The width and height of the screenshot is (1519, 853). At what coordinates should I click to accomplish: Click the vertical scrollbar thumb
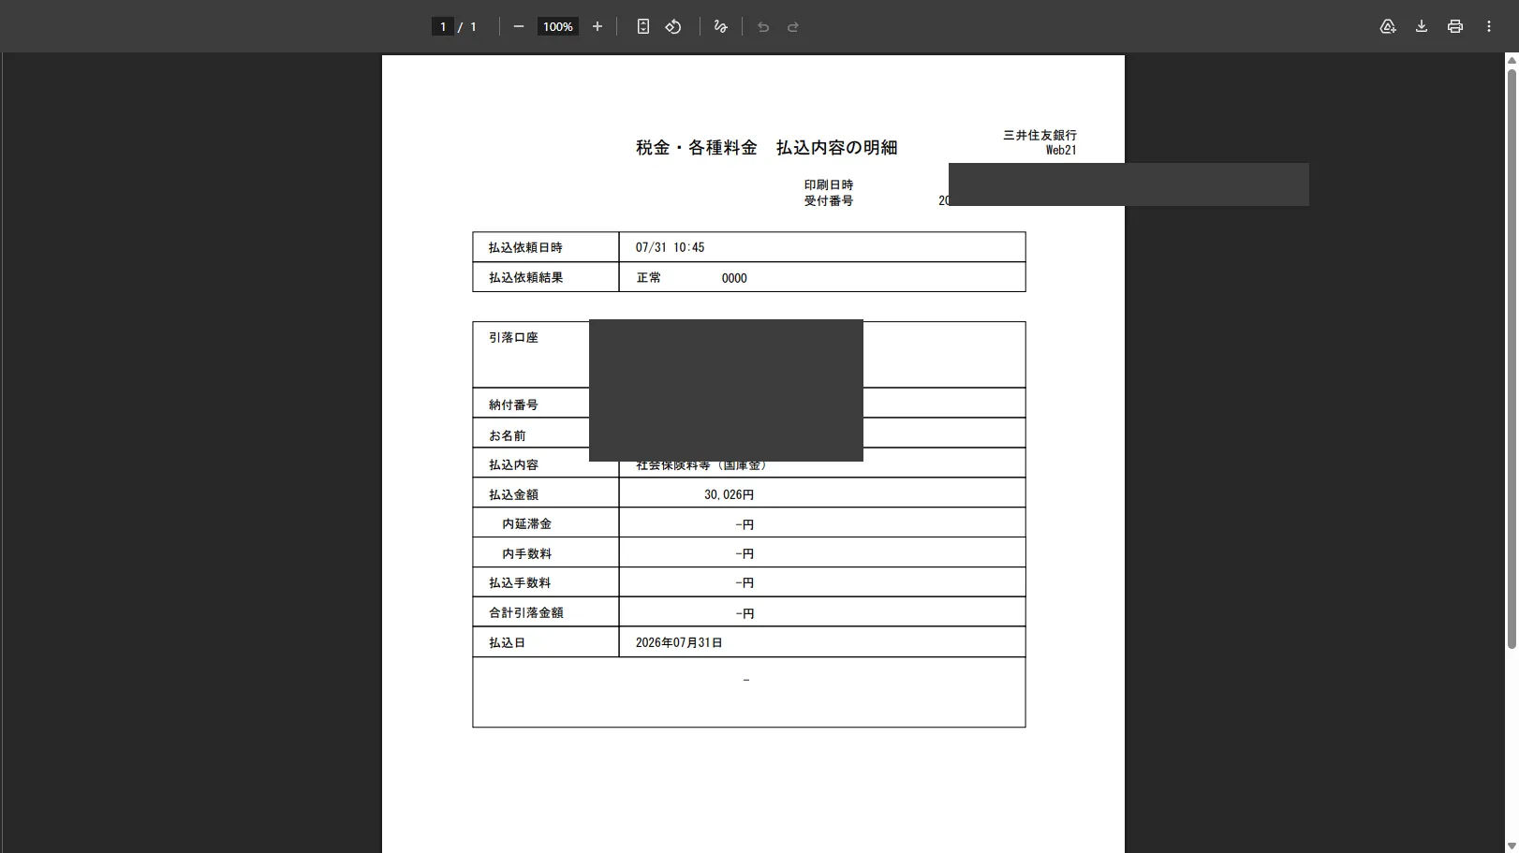pos(1512,358)
